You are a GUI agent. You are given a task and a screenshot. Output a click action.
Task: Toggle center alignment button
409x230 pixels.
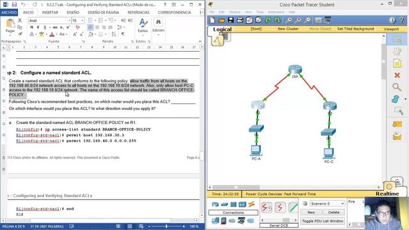pyautogui.click(x=97, y=27)
